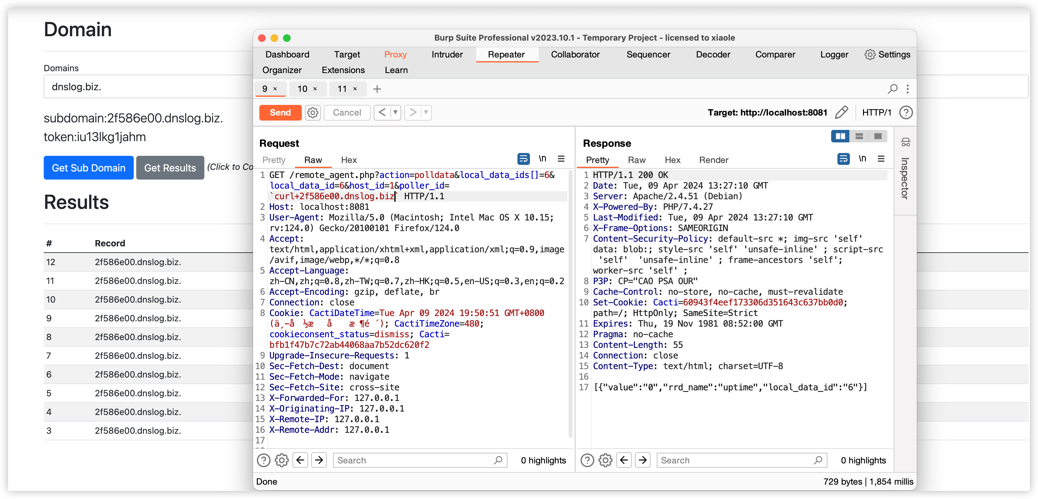Open the Repeater send options gear
The image size is (1038, 499).
pyautogui.click(x=313, y=113)
